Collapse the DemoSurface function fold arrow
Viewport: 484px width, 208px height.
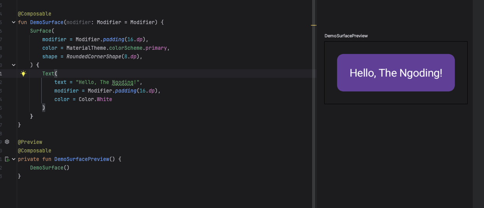click(14, 23)
